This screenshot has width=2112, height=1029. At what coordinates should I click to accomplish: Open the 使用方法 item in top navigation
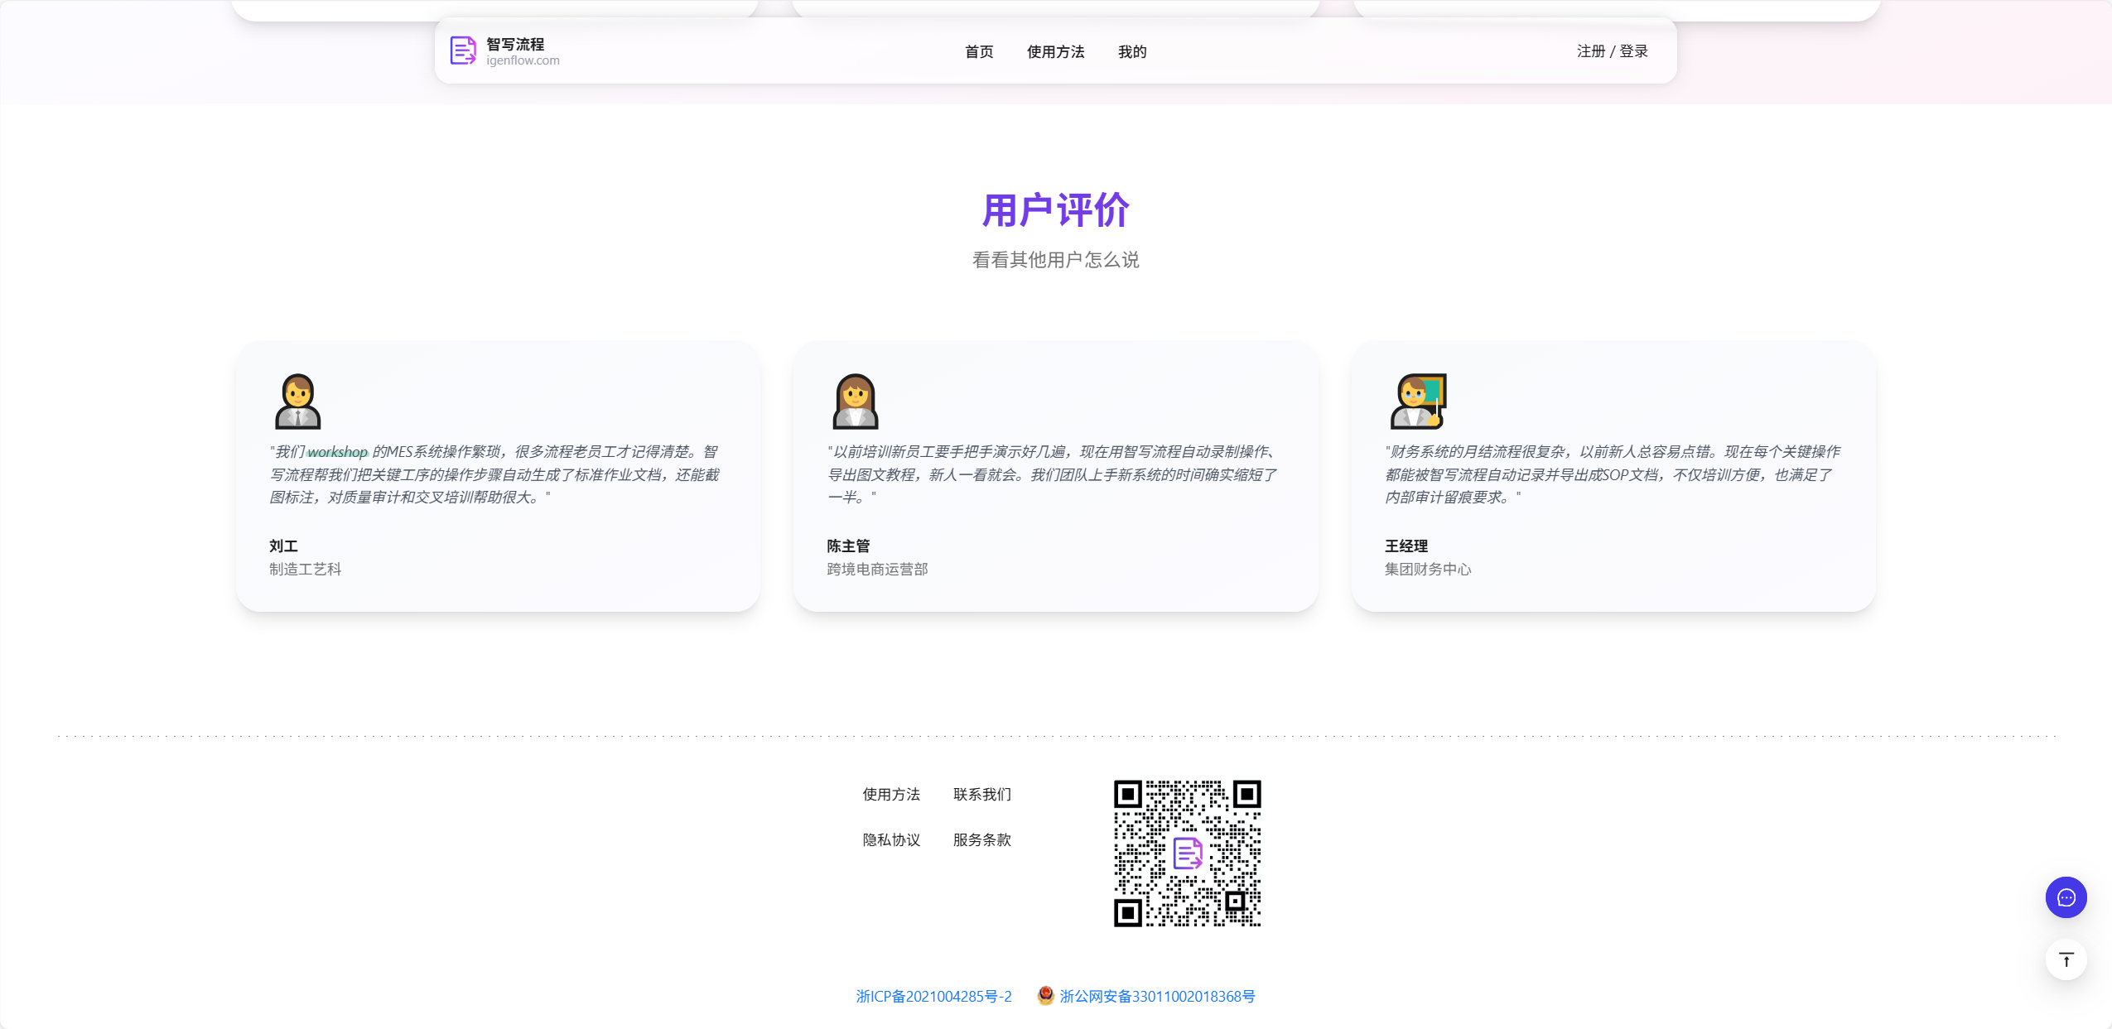pos(1055,51)
